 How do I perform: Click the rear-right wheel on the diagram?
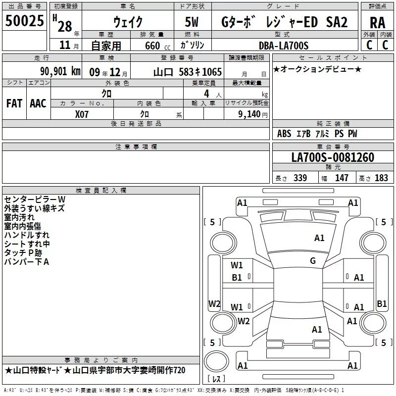(373, 323)
